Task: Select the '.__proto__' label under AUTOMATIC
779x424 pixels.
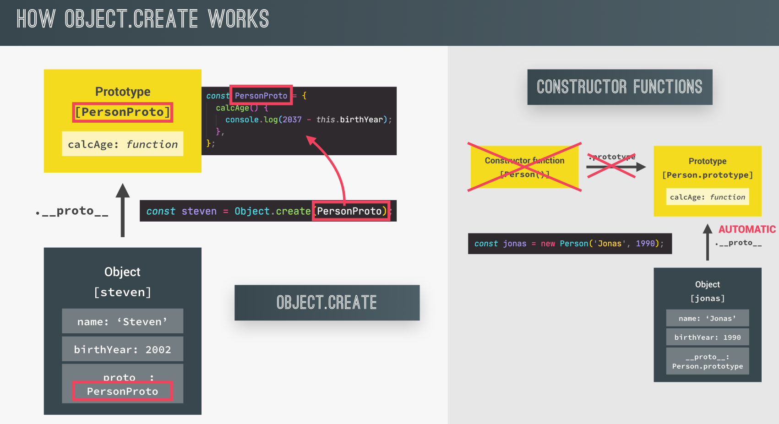Action: (738, 243)
